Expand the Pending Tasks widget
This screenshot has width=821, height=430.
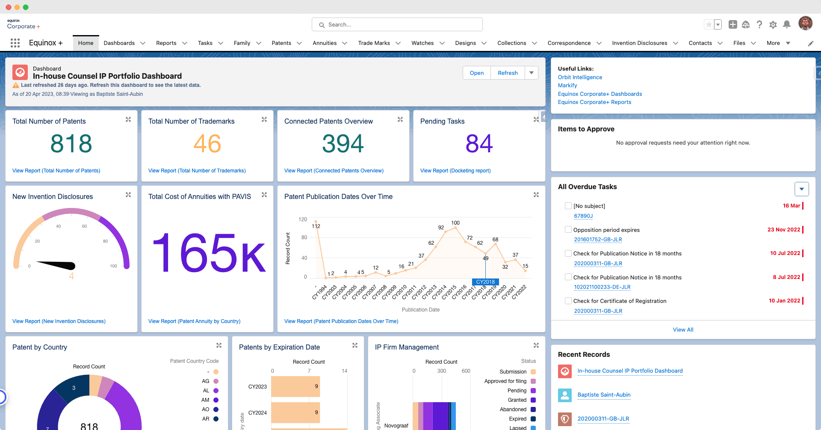click(536, 119)
